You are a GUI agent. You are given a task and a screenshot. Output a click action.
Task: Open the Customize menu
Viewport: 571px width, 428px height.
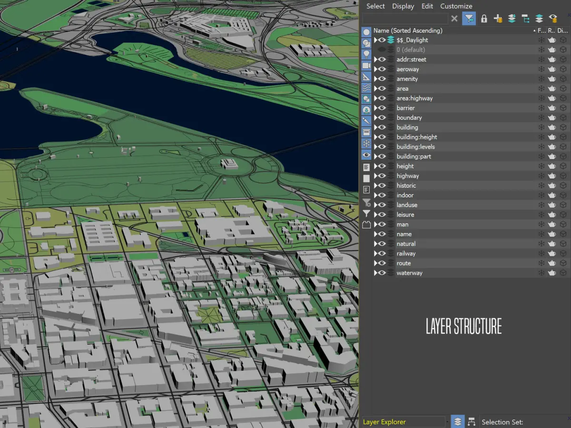coord(456,6)
